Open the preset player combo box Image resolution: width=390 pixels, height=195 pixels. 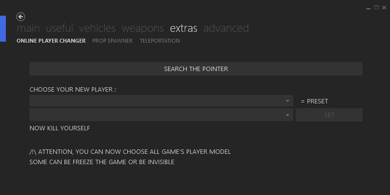tap(161, 101)
